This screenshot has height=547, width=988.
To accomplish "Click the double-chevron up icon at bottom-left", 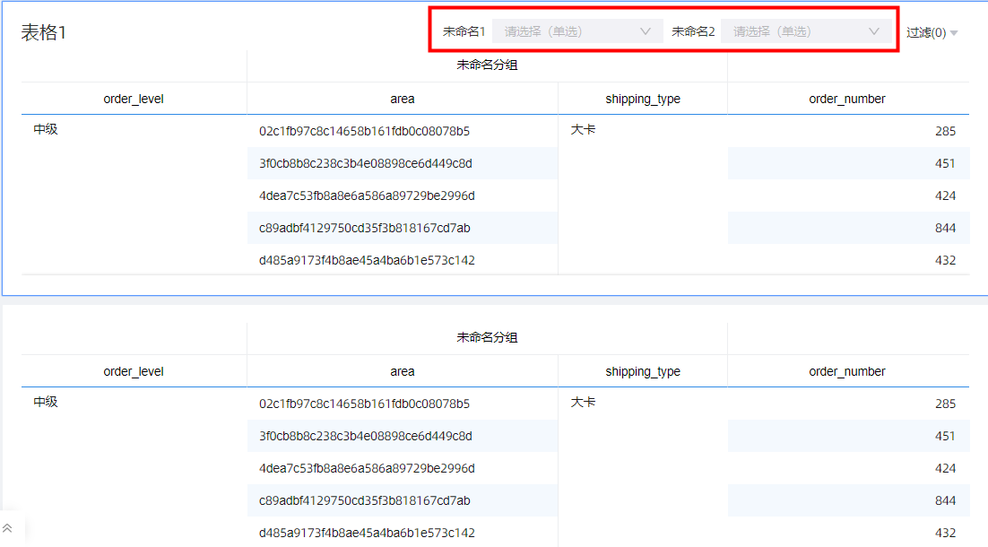I will click(x=8, y=528).
